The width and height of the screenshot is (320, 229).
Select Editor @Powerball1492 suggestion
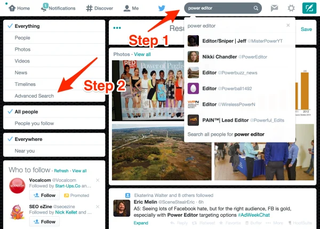pos(239,89)
